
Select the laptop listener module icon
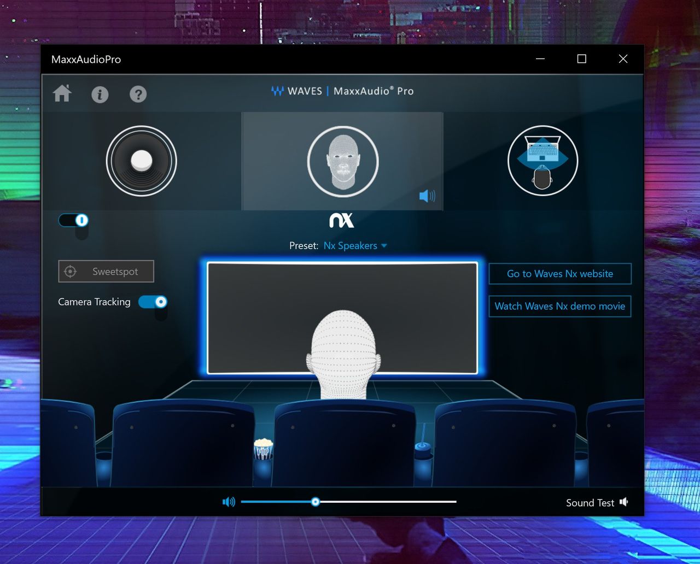tap(542, 161)
